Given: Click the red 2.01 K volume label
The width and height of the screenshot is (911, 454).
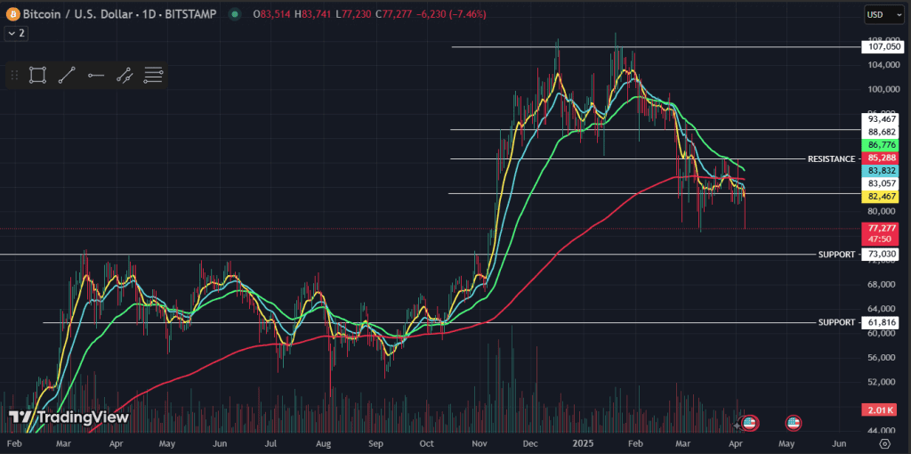Looking at the screenshot, I should [880, 410].
